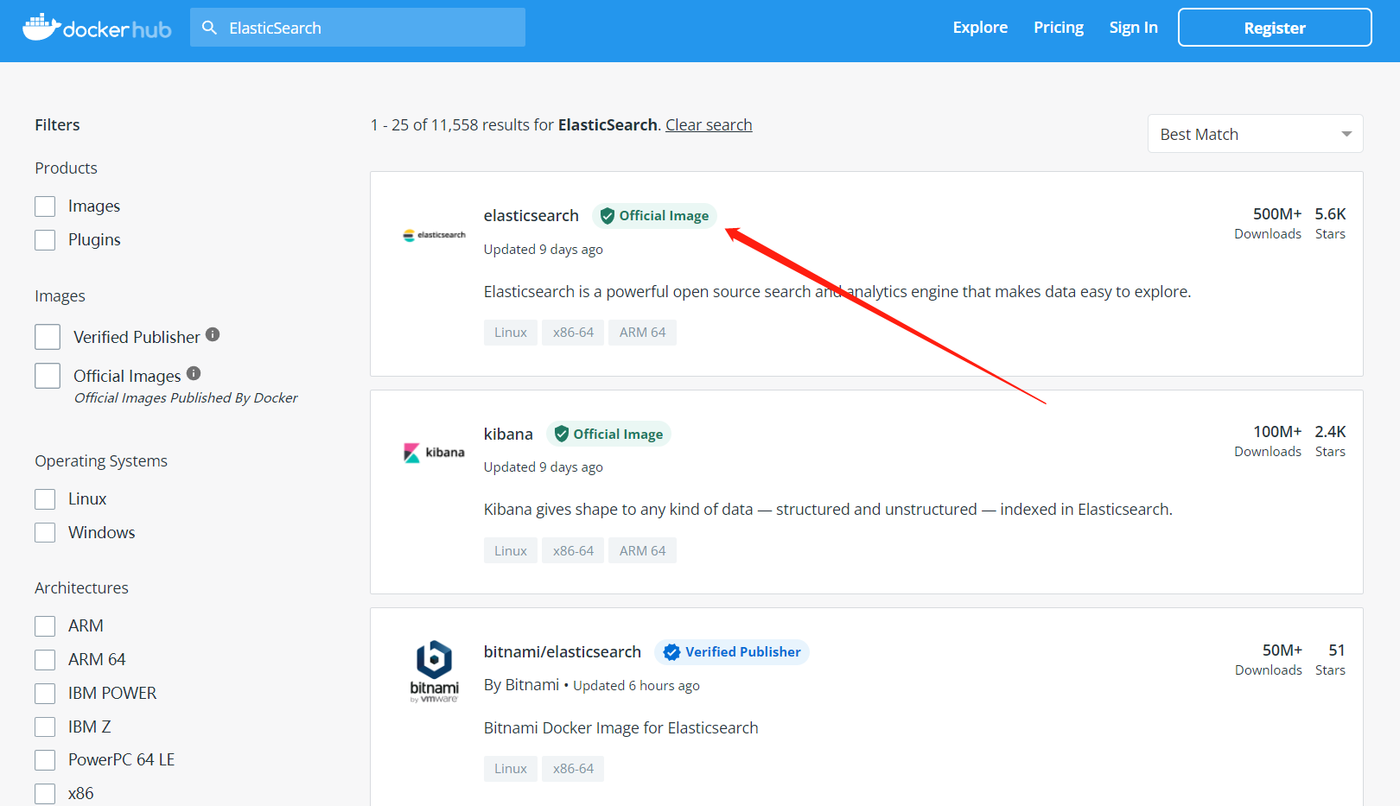Tick the Linux operating system checkbox
The width and height of the screenshot is (1400, 806).
coord(45,499)
